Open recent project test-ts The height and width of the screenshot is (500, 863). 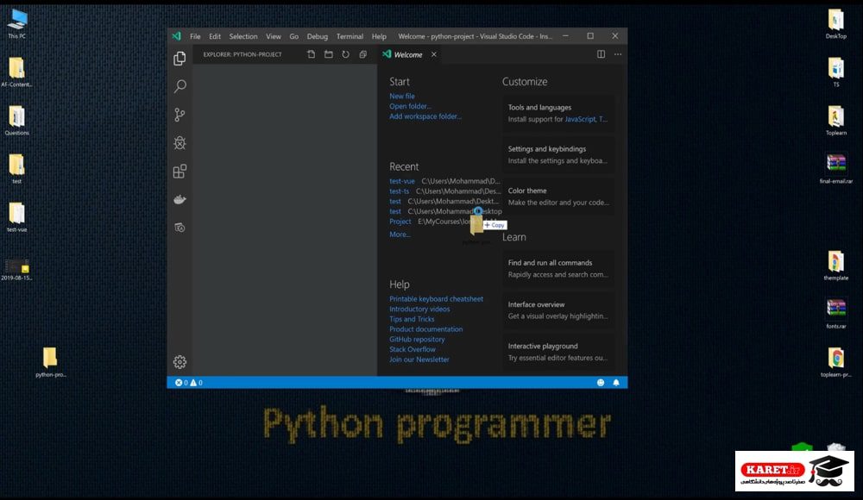click(x=399, y=191)
